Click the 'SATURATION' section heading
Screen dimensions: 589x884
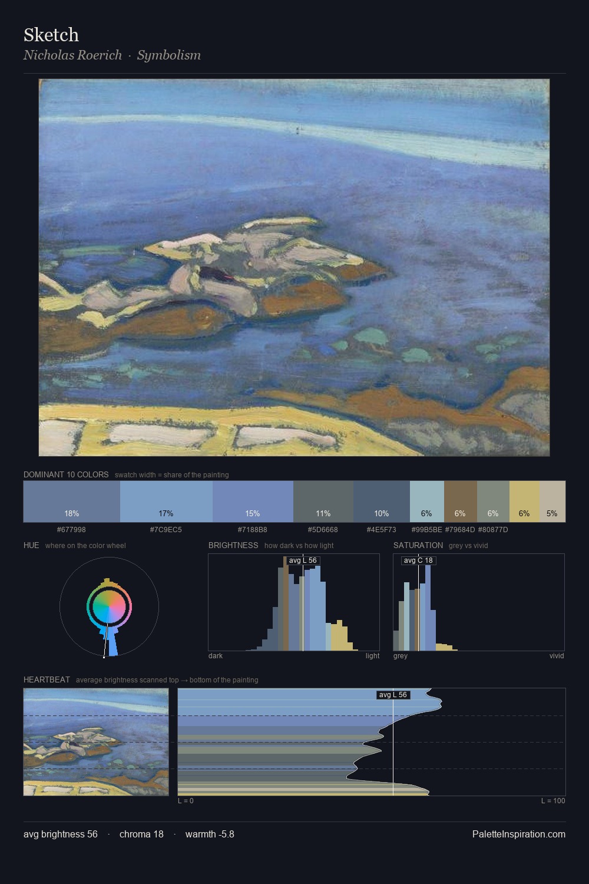click(418, 545)
